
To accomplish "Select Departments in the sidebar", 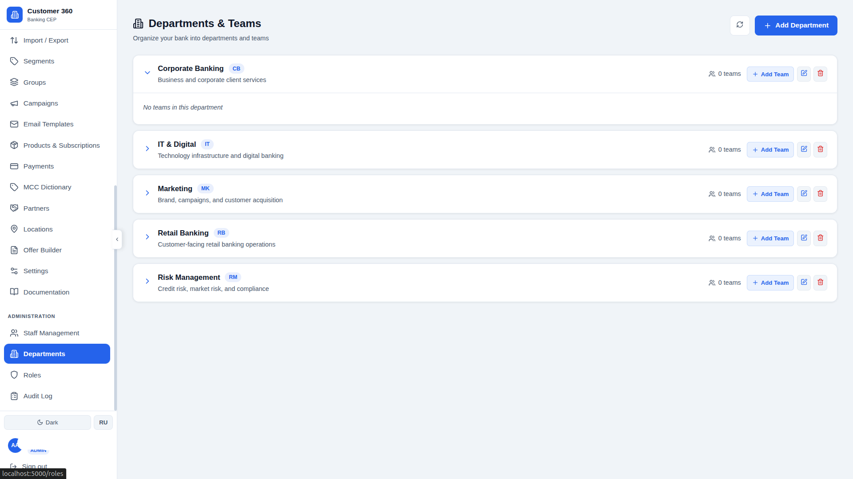I will pos(57,354).
